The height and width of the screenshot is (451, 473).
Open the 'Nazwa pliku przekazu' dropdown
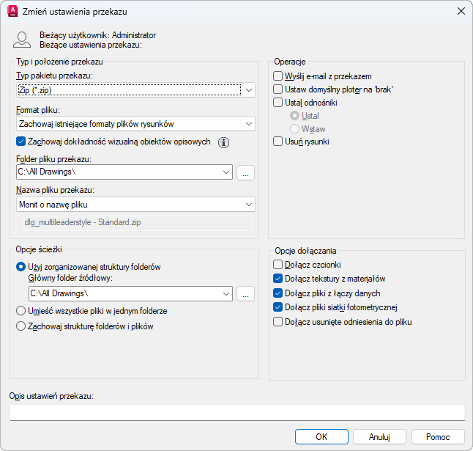coord(249,205)
